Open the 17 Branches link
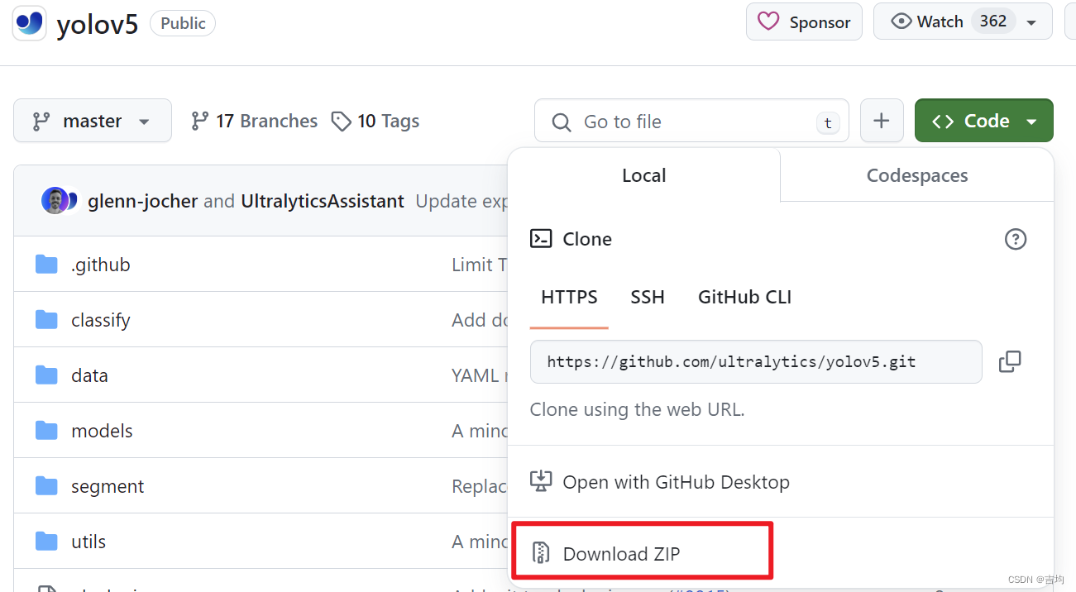The image size is (1076, 592). 254,122
